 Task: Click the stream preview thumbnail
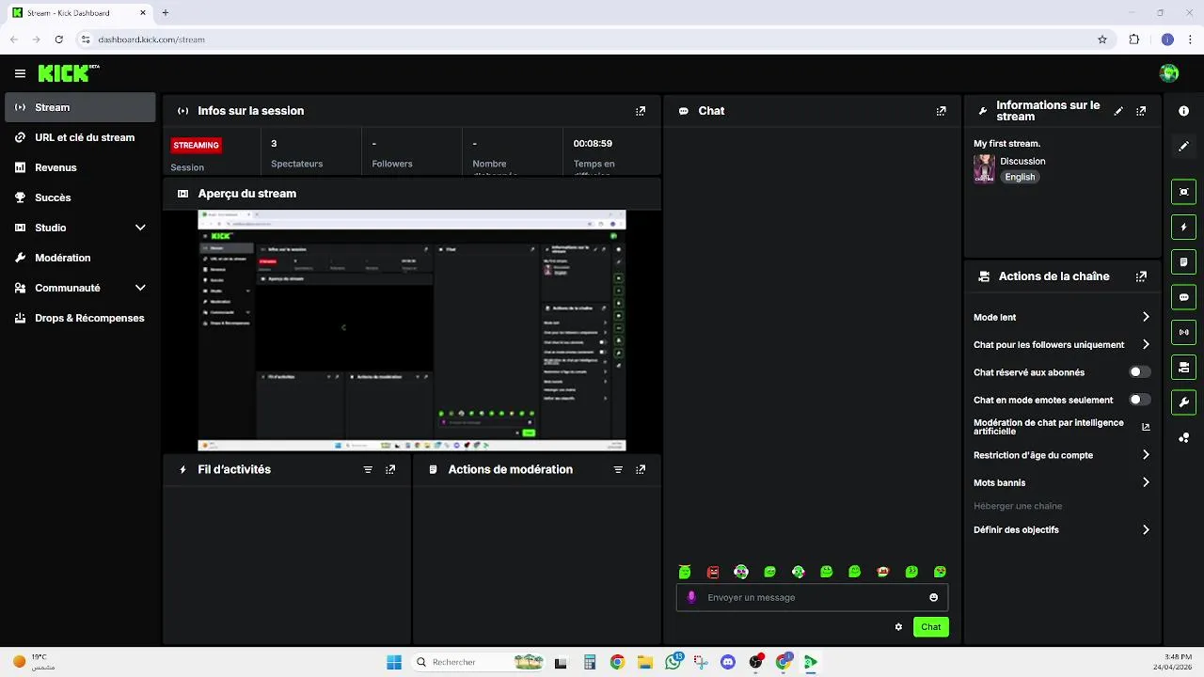[x=411, y=330]
